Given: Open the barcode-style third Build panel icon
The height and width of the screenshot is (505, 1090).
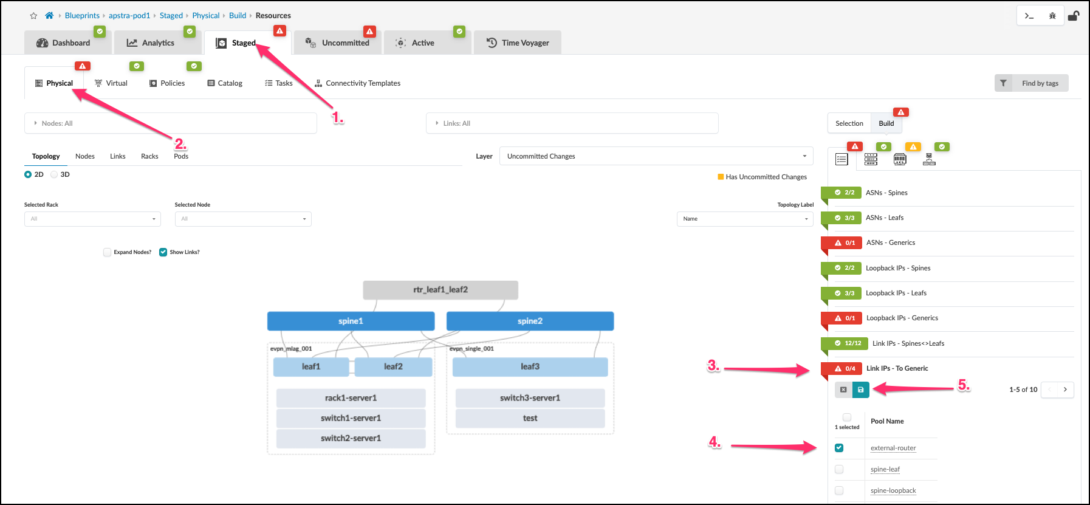Looking at the screenshot, I should tap(900, 159).
